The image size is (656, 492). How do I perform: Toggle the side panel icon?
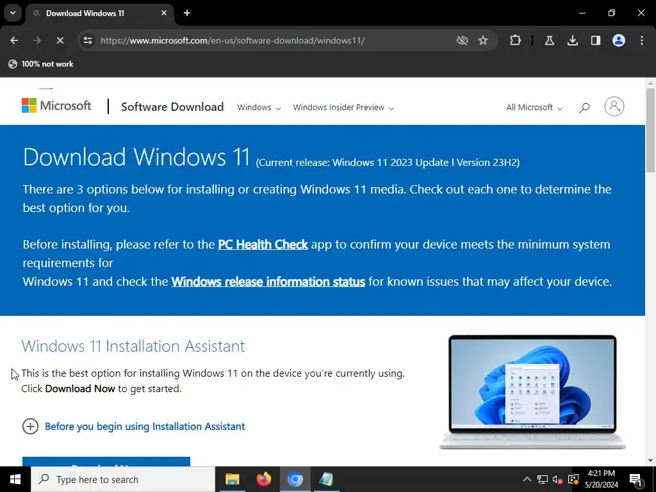point(595,40)
